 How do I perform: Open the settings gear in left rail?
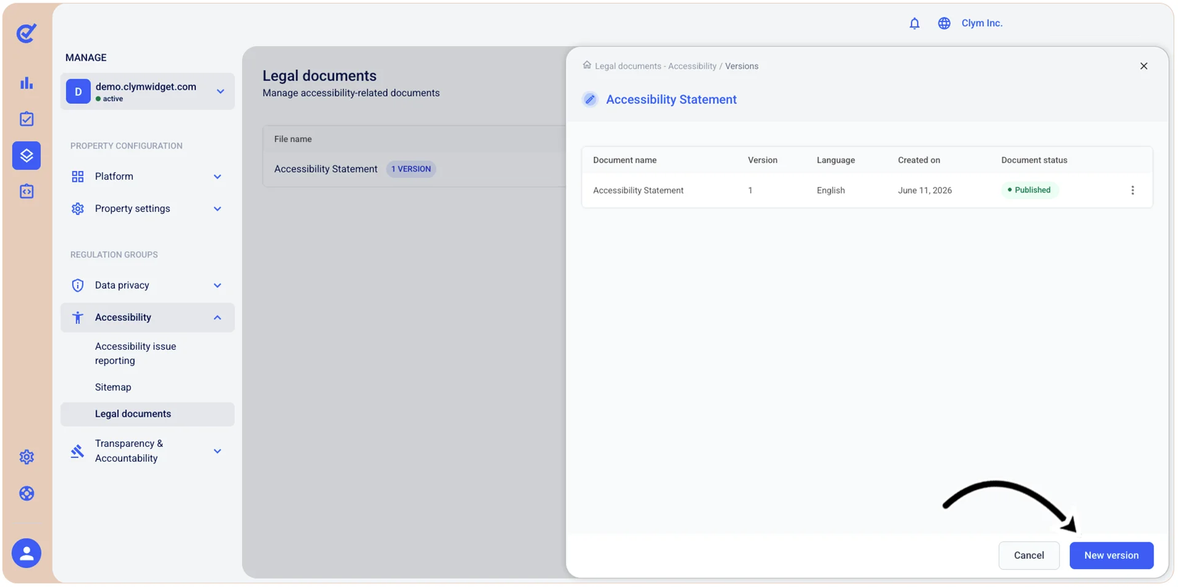[x=26, y=457]
